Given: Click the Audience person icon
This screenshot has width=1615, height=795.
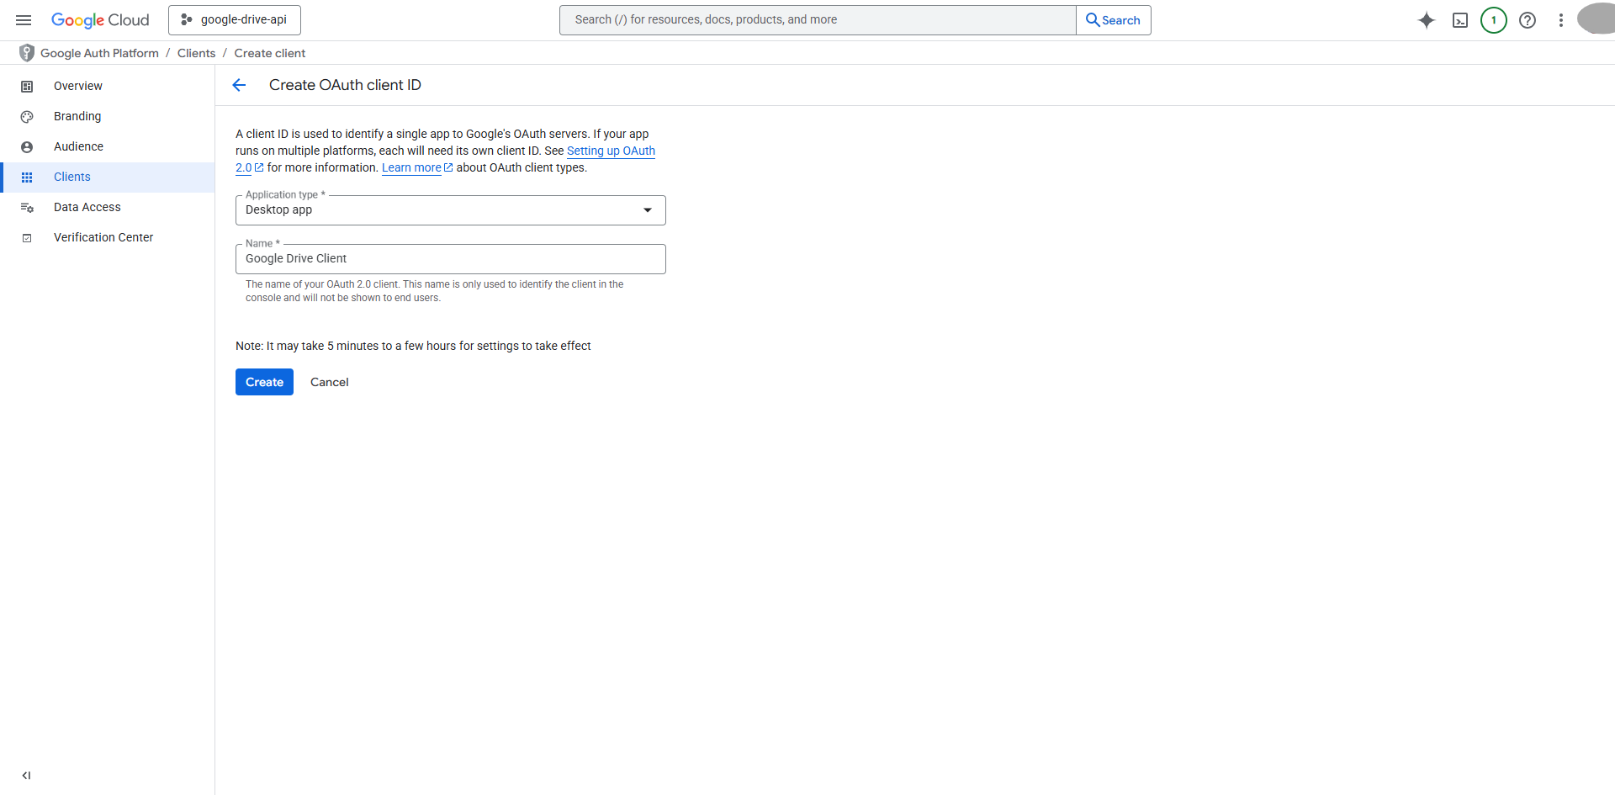Looking at the screenshot, I should coord(27,147).
